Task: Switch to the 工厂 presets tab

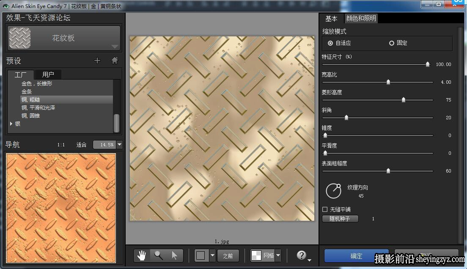Action: [21, 74]
